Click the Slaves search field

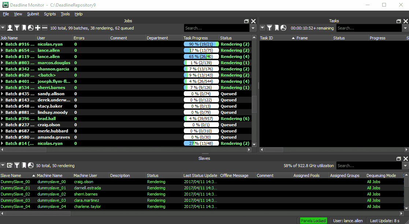369,166
